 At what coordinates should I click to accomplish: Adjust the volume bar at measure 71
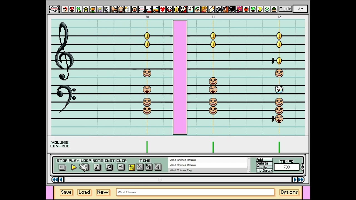(x=213, y=147)
